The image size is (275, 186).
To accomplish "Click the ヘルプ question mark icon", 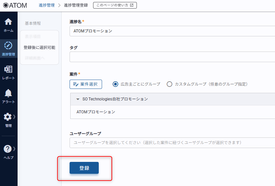I will click(x=8, y=149).
